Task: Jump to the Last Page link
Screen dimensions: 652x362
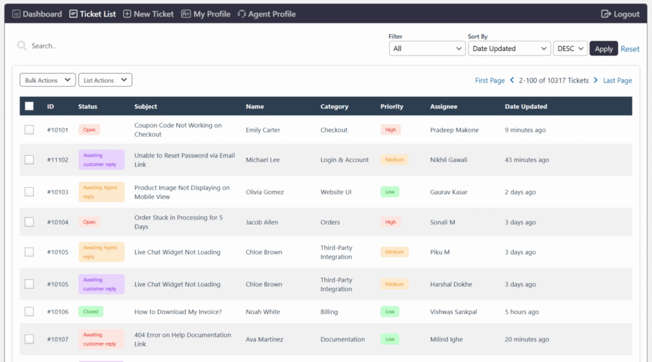Action: click(x=617, y=81)
